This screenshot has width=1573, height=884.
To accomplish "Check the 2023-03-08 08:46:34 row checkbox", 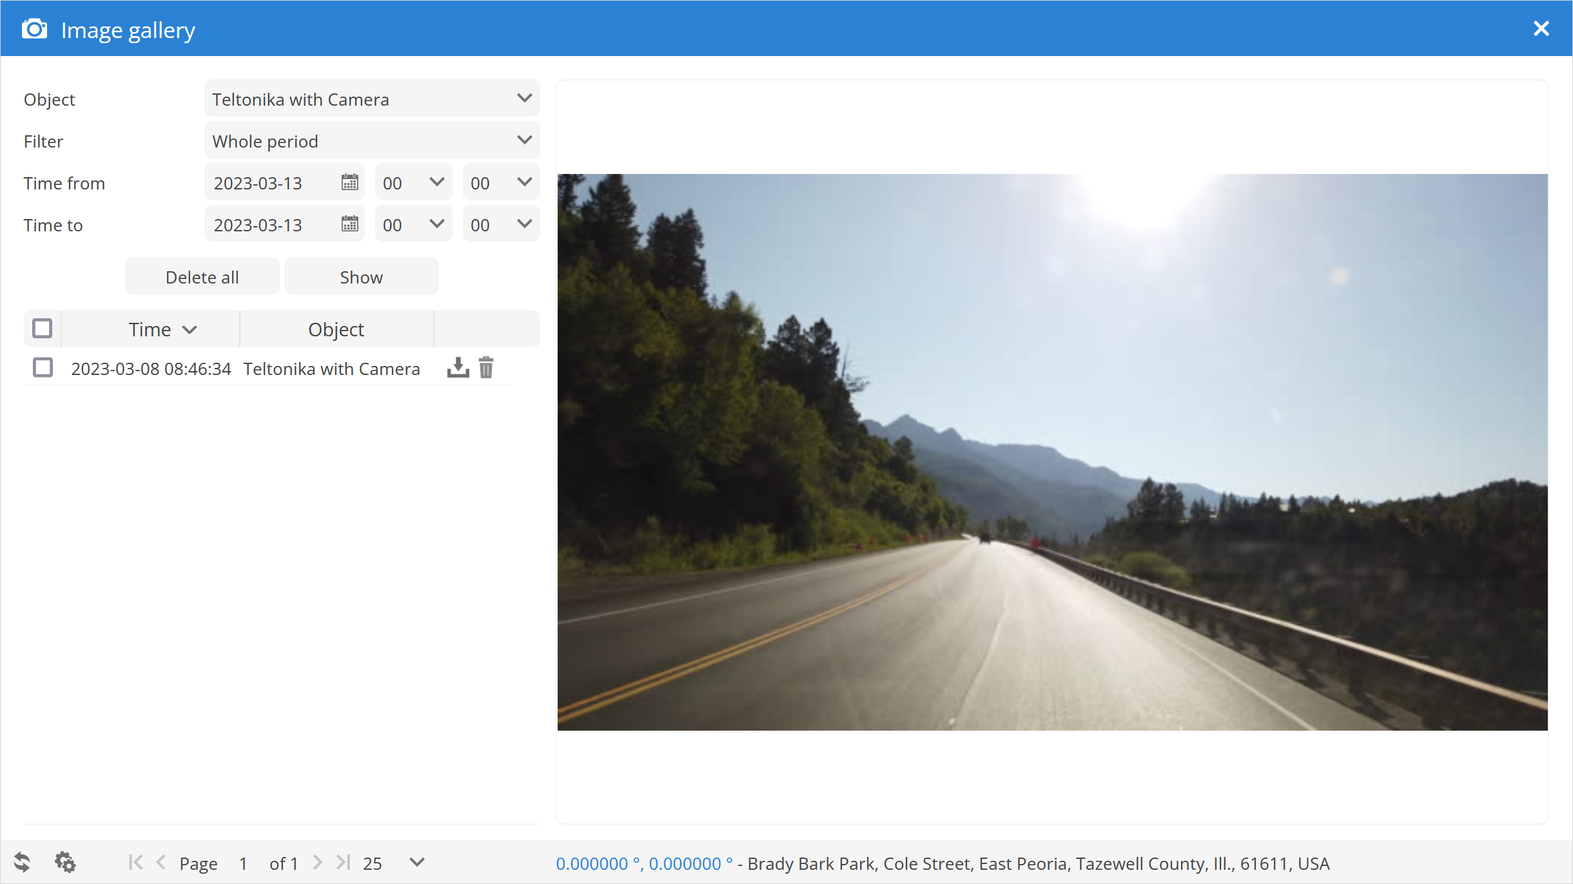I will coord(43,368).
